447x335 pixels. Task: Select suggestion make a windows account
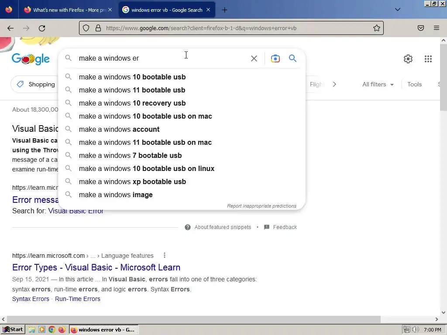(x=182, y=129)
